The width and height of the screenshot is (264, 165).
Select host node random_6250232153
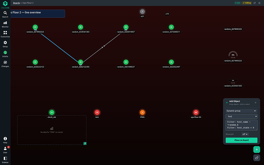(x=35, y=62)
